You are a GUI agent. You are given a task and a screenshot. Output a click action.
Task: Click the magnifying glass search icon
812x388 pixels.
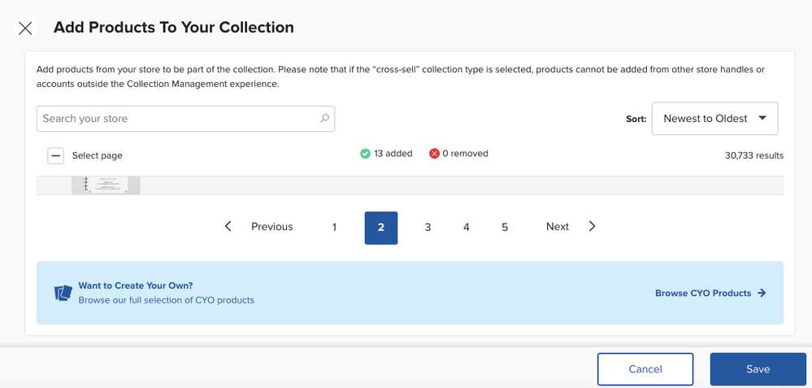[324, 119]
